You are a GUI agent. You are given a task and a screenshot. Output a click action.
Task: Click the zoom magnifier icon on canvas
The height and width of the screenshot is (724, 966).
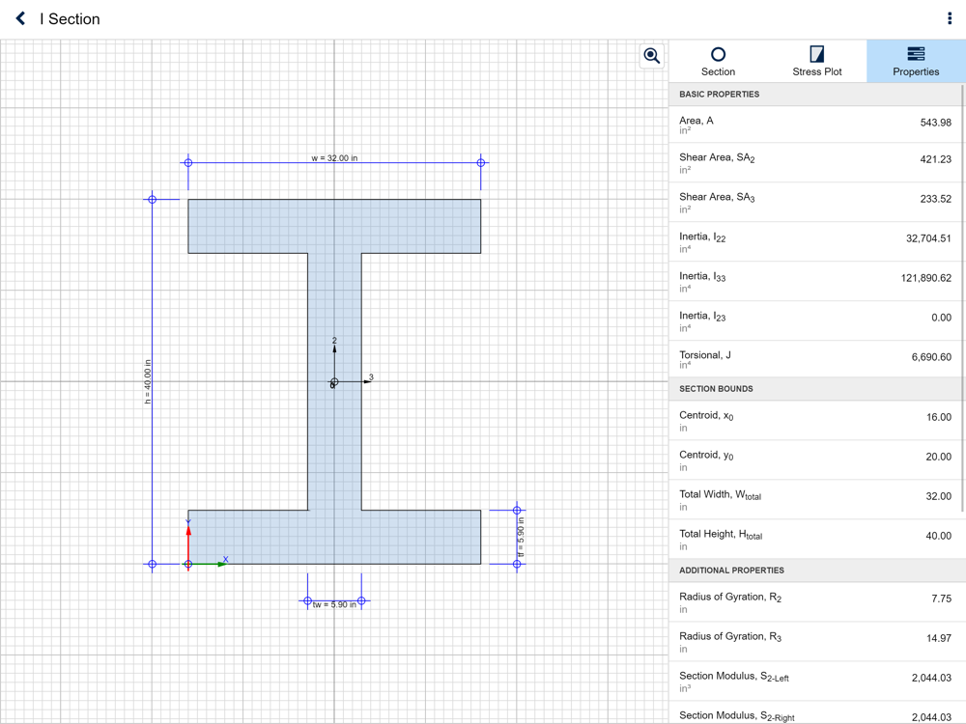pos(652,56)
